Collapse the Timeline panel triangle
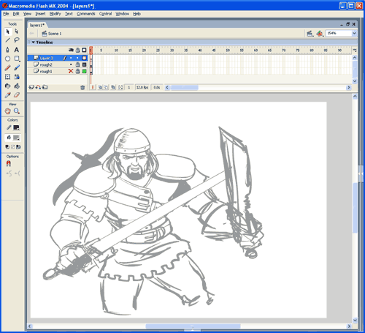This screenshot has width=365, height=333. (x=34, y=42)
